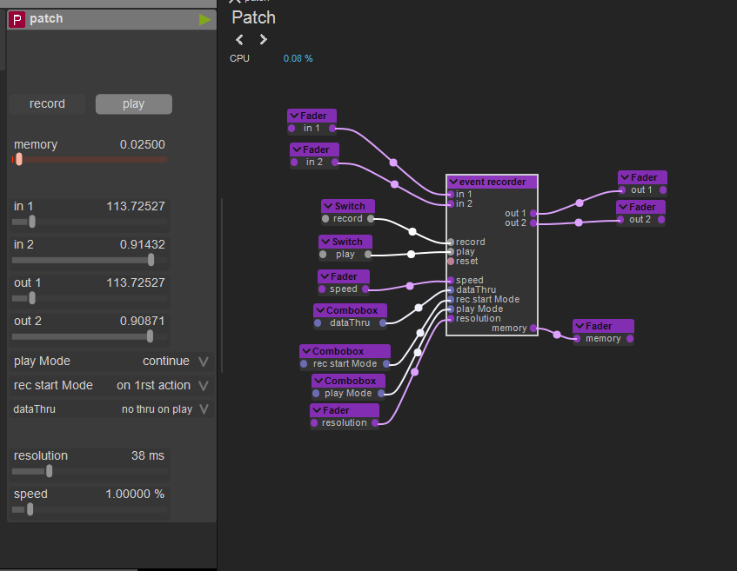
Task: Click the red P patch icon
Action: (x=17, y=19)
